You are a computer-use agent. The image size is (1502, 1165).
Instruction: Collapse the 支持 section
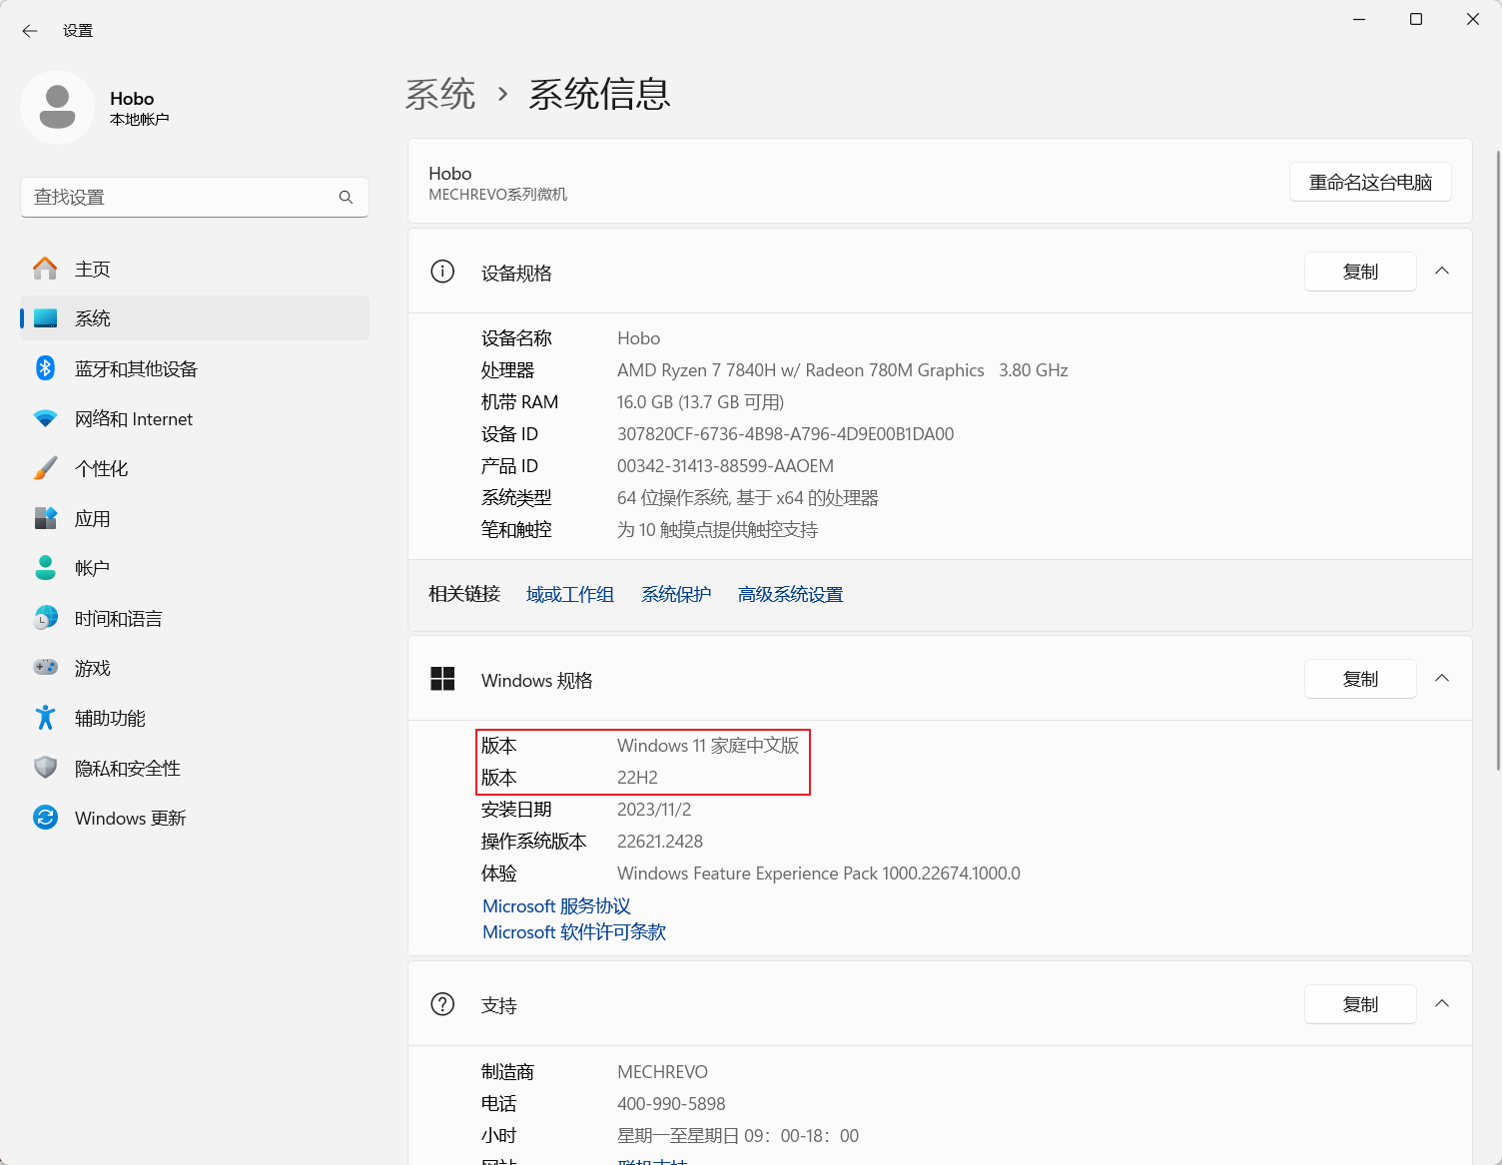click(x=1442, y=1003)
